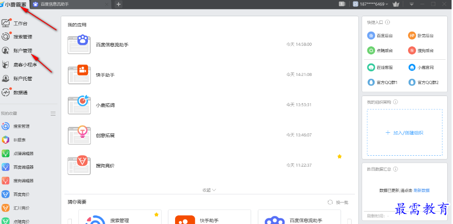453x224 pixels.
Task: Collapse the app list with 收起
Action: (x=209, y=190)
